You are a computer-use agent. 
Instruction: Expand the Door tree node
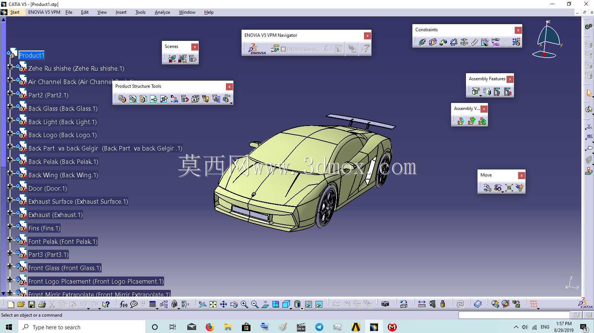pos(10,187)
